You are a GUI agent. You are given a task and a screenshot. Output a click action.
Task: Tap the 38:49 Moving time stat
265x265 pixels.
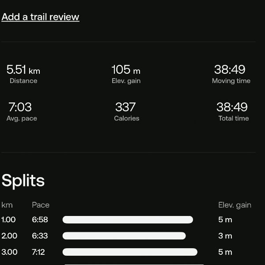click(x=231, y=74)
